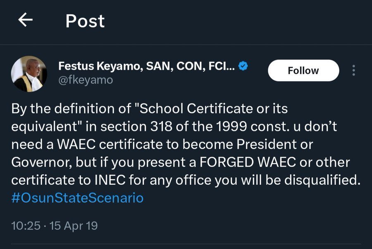Follow the @fkeyamo account

click(303, 70)
